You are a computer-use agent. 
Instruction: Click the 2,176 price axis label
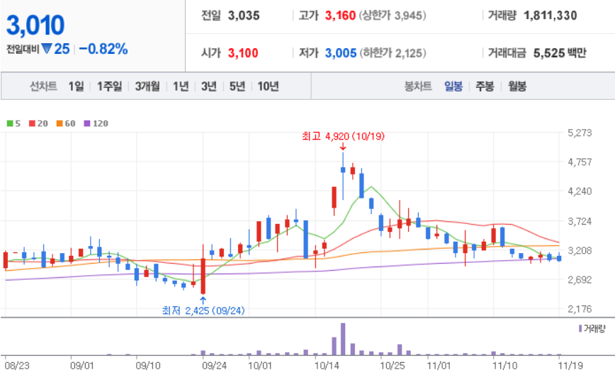point(580,309)
